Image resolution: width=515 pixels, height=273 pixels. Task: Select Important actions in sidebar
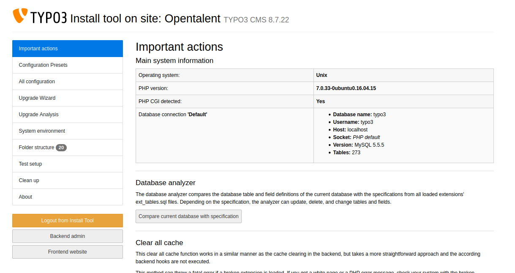coord(68,49)
